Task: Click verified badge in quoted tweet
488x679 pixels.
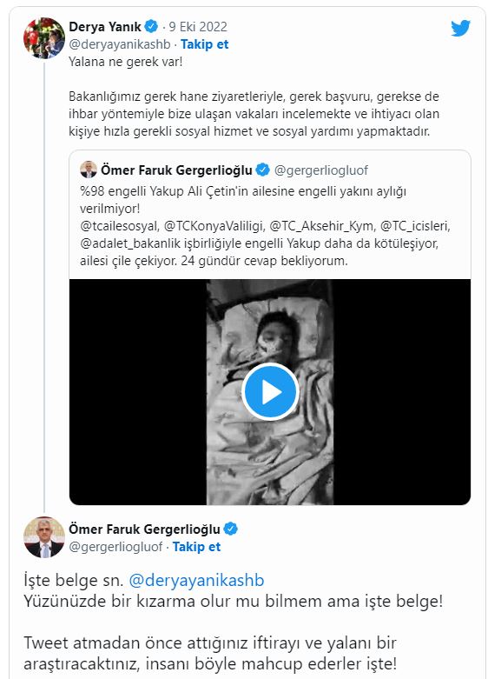Action: [x=262, y=170]
